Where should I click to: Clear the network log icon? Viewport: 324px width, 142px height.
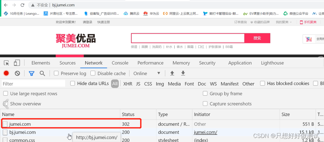[17, 73]
